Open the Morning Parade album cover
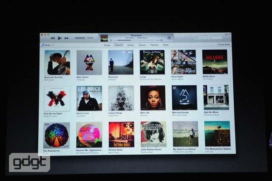 click(184, 98)
